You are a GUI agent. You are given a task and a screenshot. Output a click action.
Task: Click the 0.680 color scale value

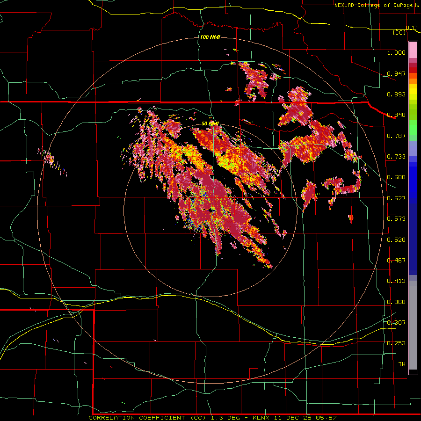point(396,177)
